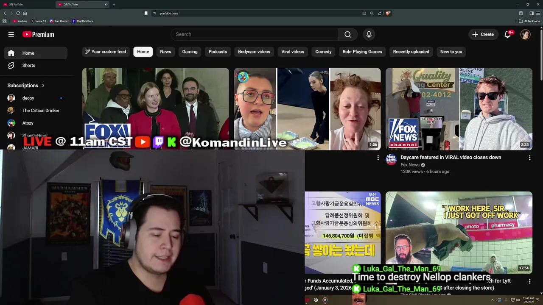Open options for the Daycare video
This screenshot has height=305, width=543.
pos(529,158)
